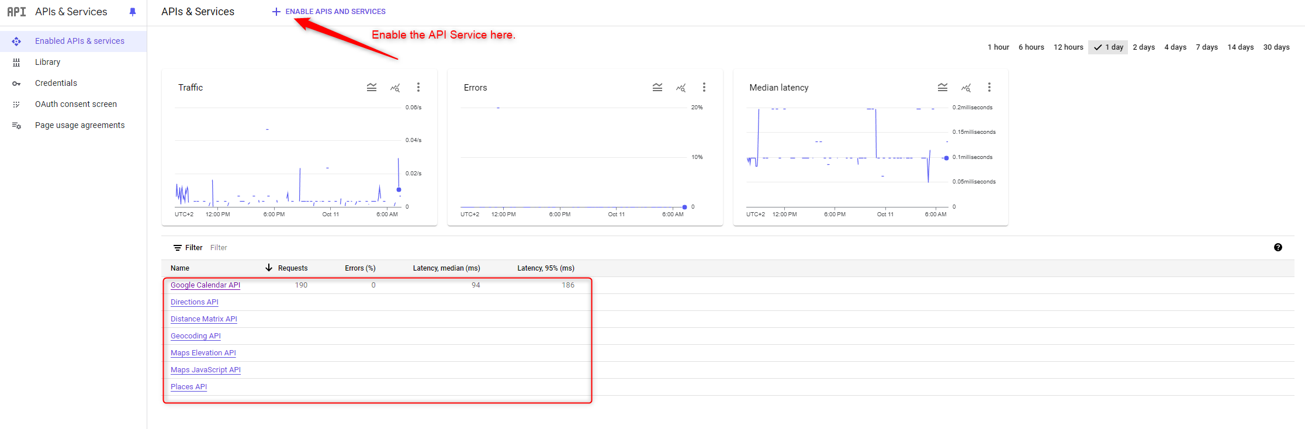Select the 7 days time range
Viewport: 1305px width, 429px height.
point(1206,47)
